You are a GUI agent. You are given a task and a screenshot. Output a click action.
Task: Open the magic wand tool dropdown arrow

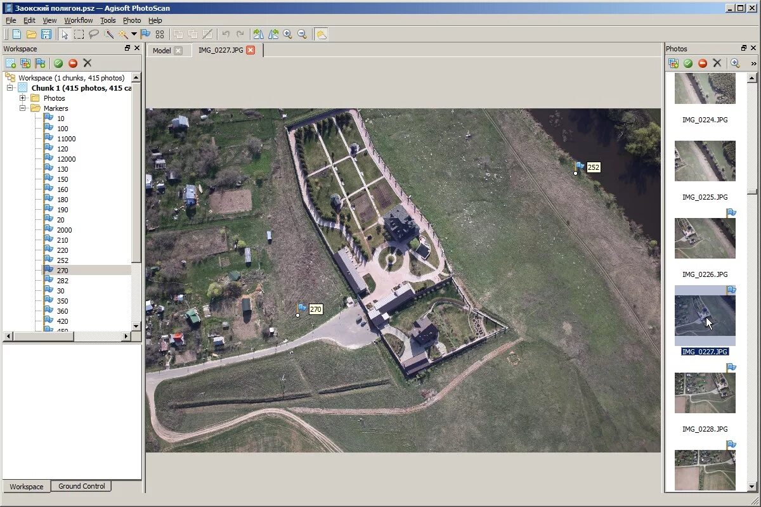134,34
